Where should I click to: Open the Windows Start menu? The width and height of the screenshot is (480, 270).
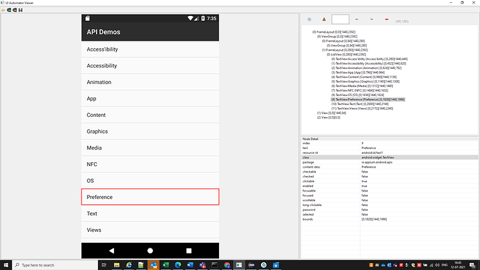(6, 265)
